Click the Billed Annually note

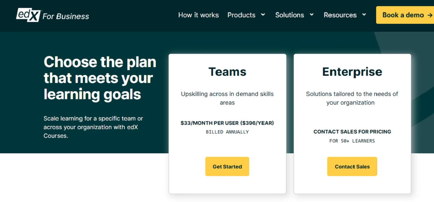tap(227, 132)
